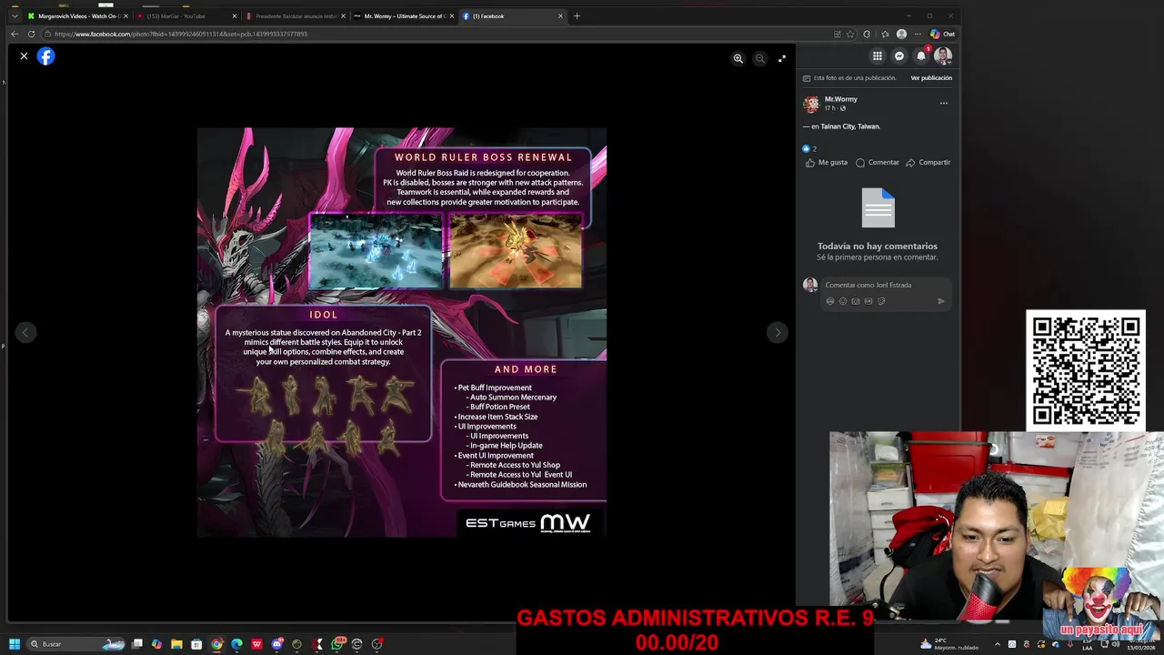Click Ver publicación link
Image resolution: width=1164 pixels, height=655 pixels.
pos(931,78)
